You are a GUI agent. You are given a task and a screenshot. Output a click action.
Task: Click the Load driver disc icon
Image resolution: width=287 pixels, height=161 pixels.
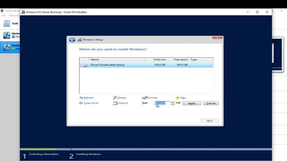[81, 103]
